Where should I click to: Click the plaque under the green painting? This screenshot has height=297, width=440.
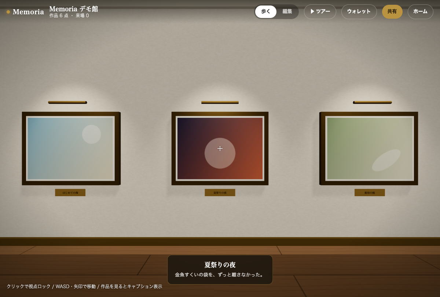coord(370,192)
